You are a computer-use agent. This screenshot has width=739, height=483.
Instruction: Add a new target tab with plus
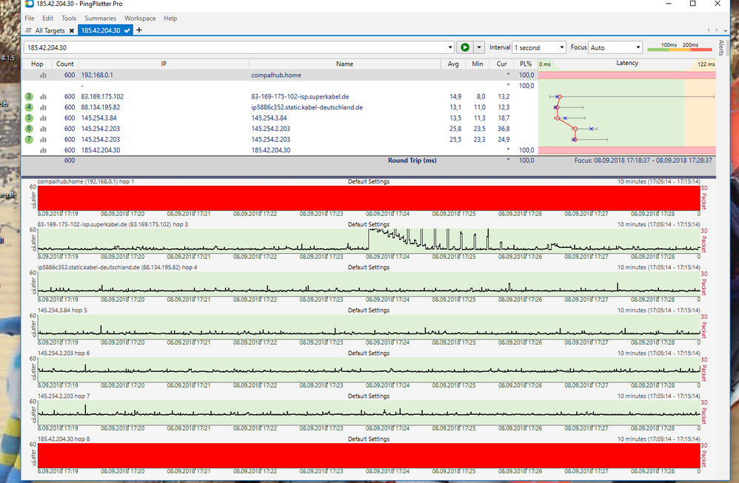coord(139,30)
